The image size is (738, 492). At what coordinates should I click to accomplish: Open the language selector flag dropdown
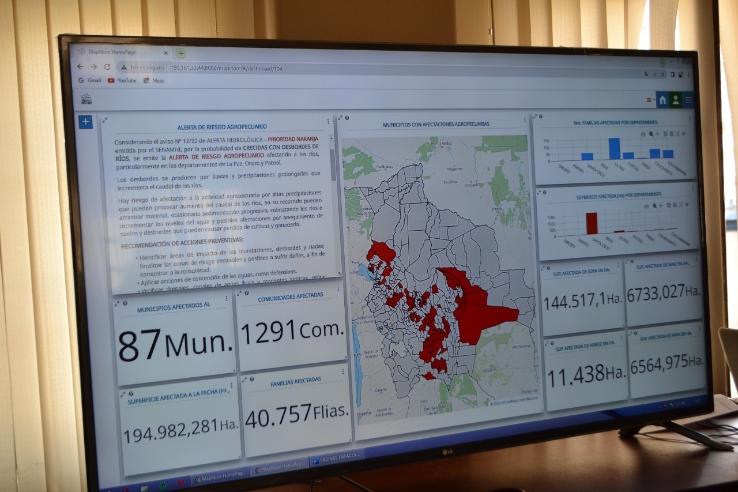tap(650, 99)
